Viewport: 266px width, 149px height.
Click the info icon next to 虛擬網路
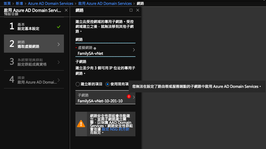click(x=95, y=48)
